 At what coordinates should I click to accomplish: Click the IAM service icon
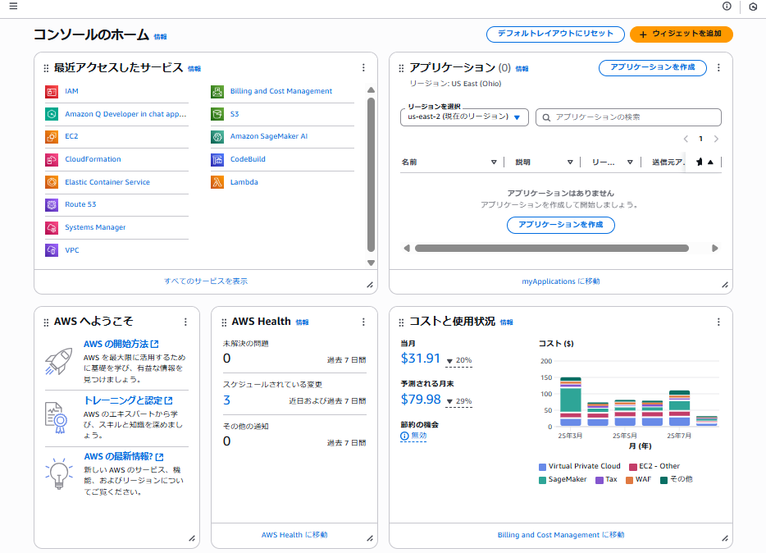(52, 91)
